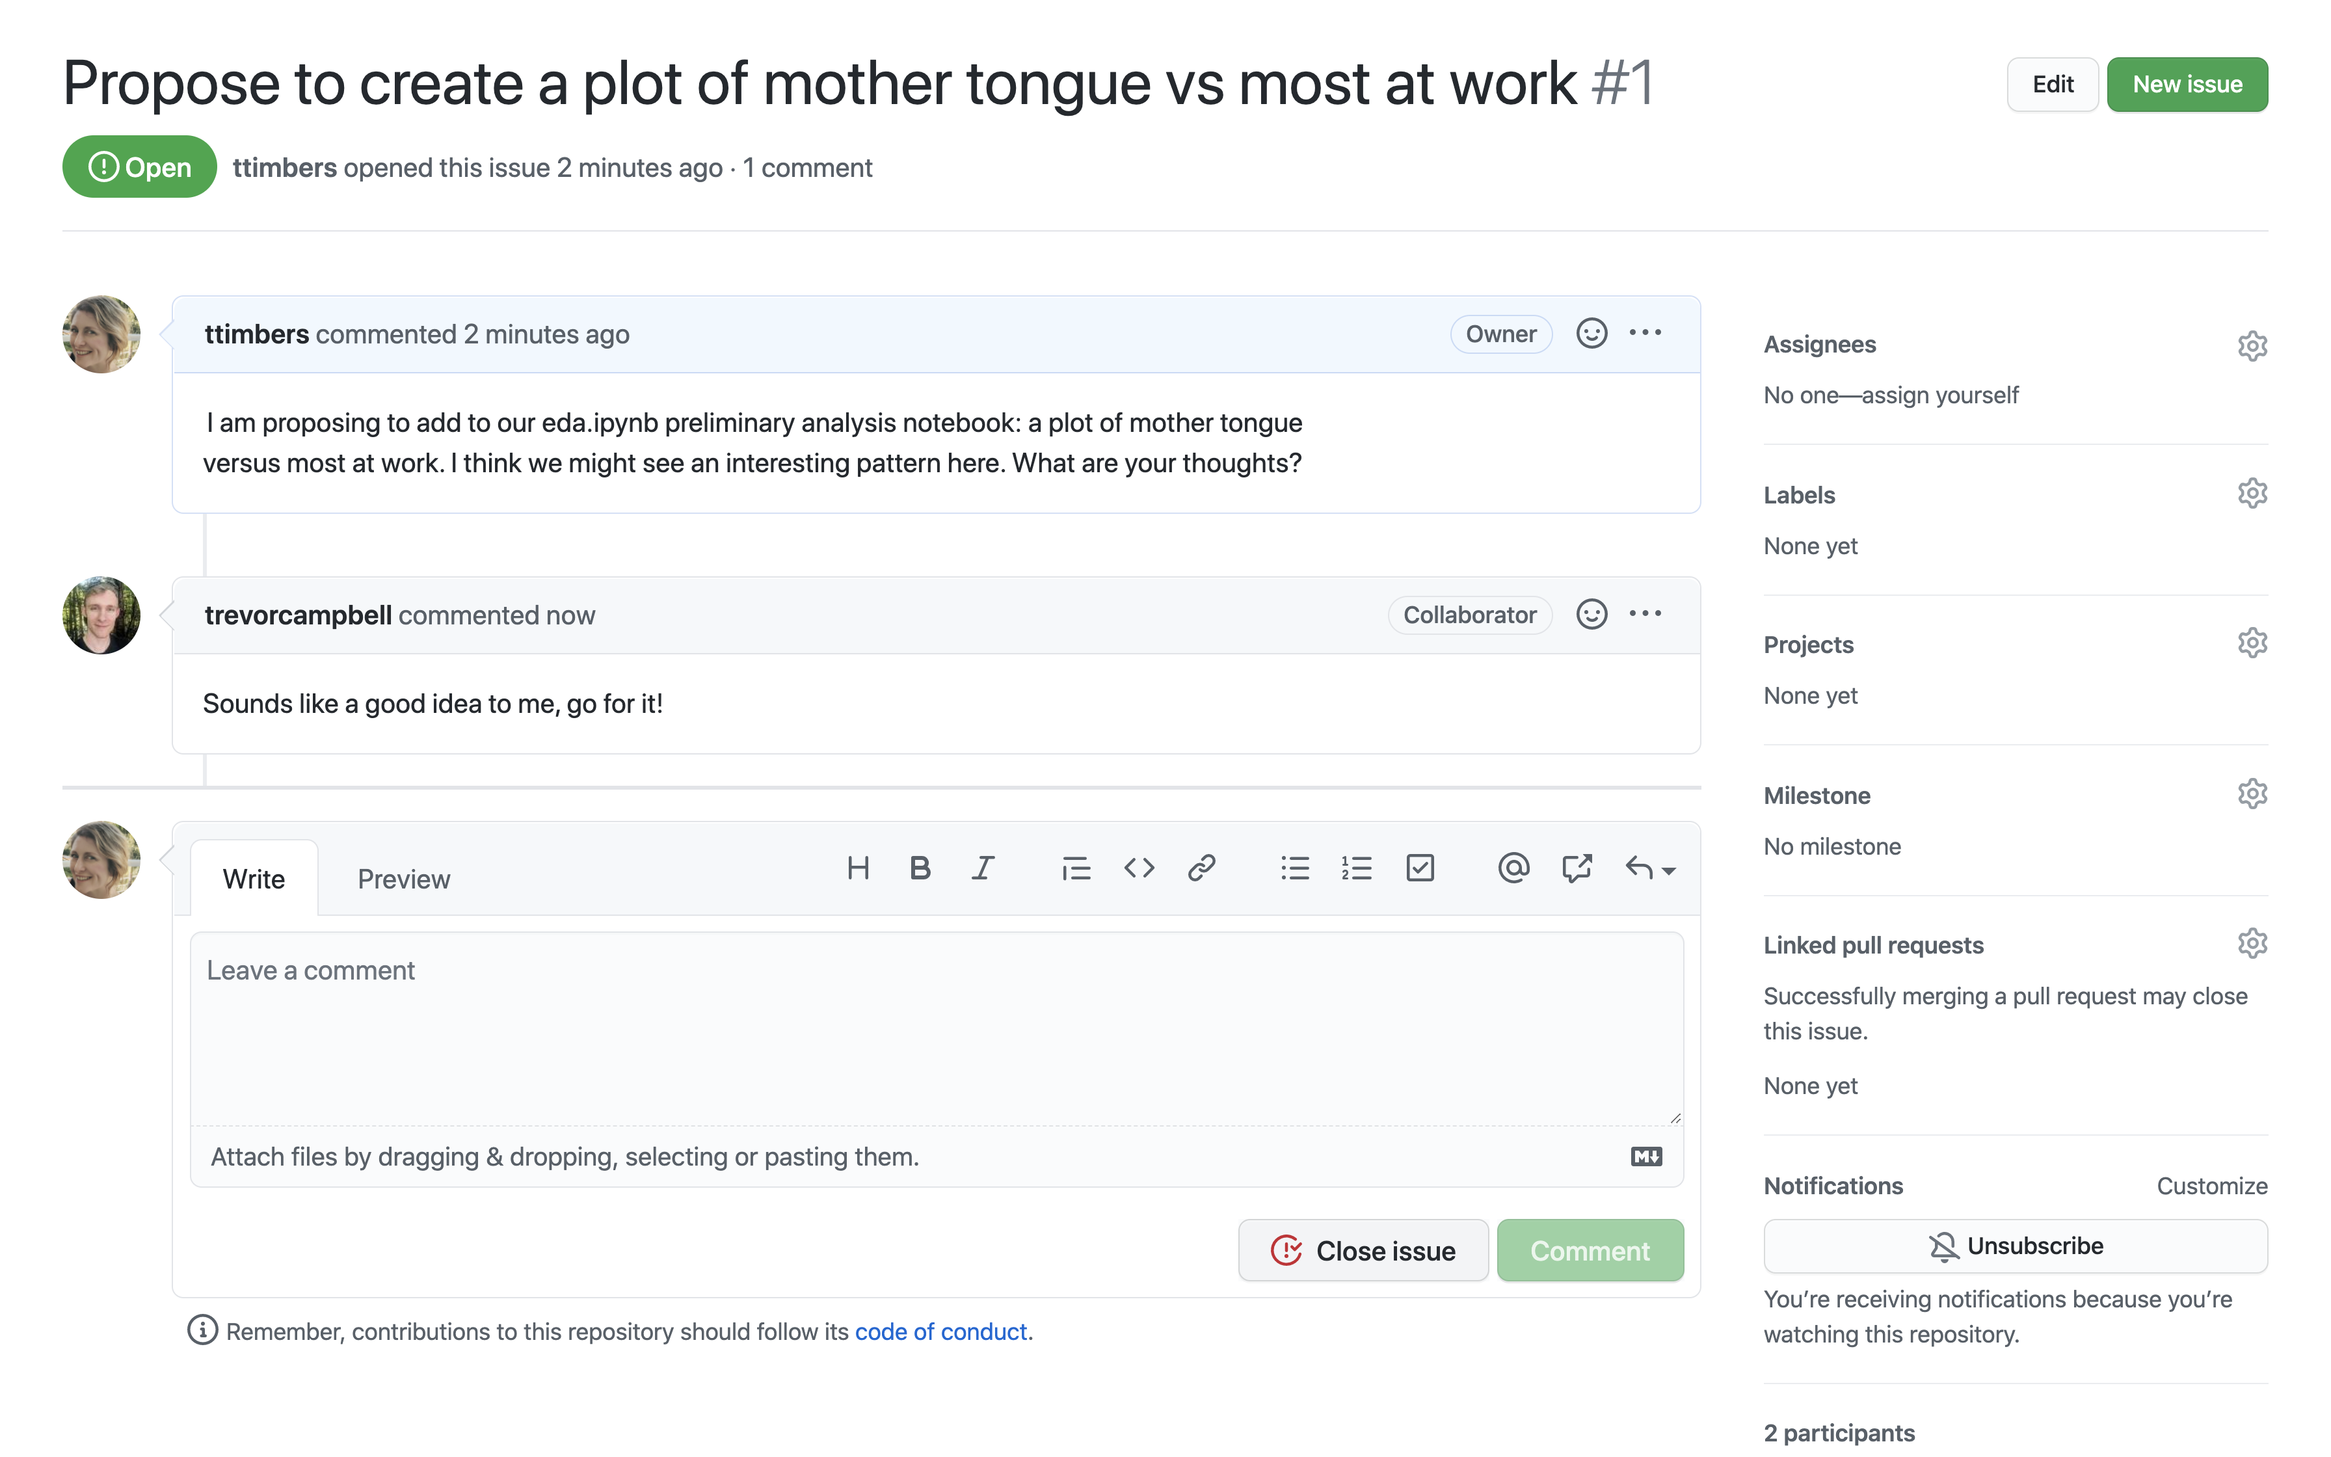Add a link via chain icon
Image resolution: width=2331 pixels, height=1457 pixels.
[1201, 868]
